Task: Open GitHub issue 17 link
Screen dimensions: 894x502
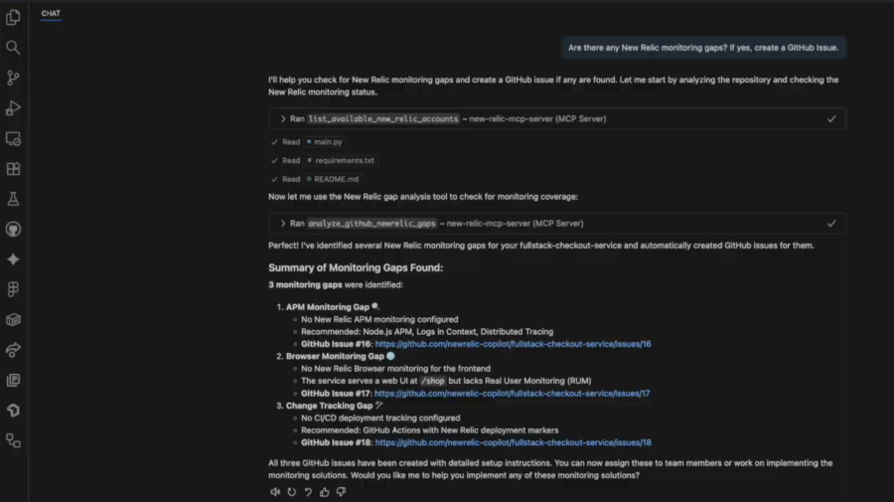Action: click(x=512, y=393)
